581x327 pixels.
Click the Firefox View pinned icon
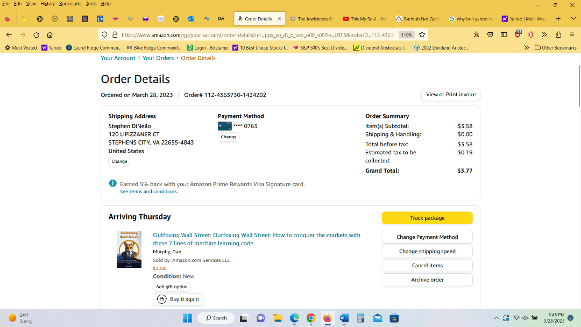pos(8,19)
